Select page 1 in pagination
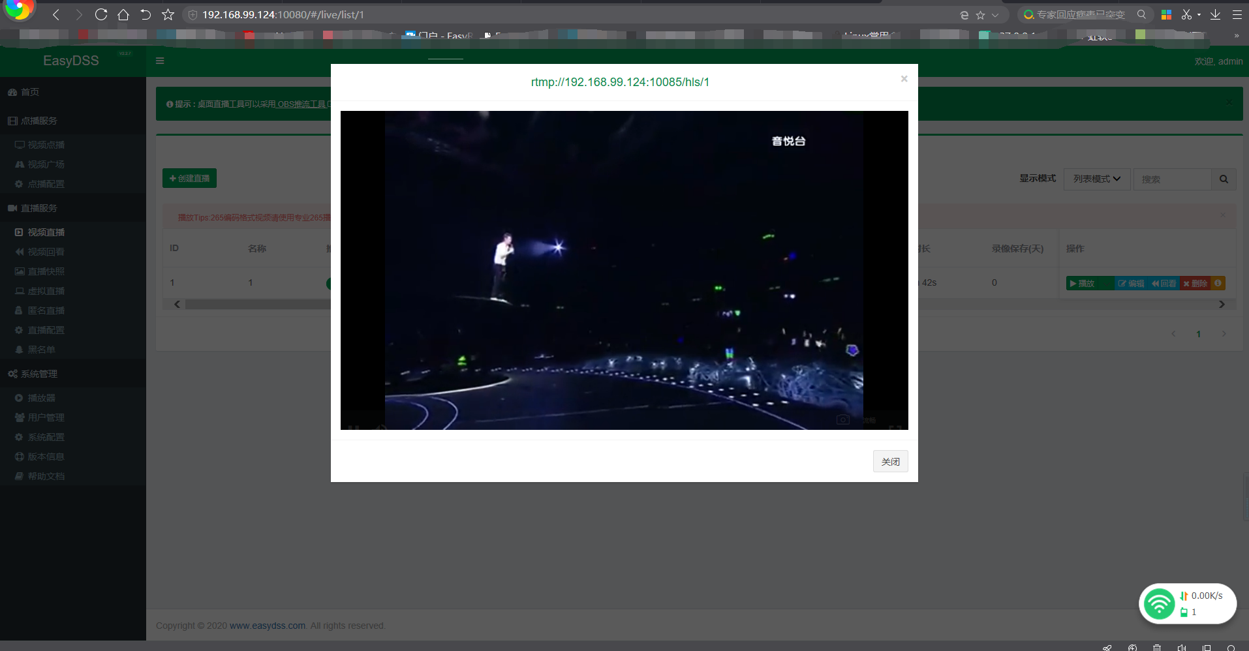1249x651 pixels. (x=1198, y=334)
